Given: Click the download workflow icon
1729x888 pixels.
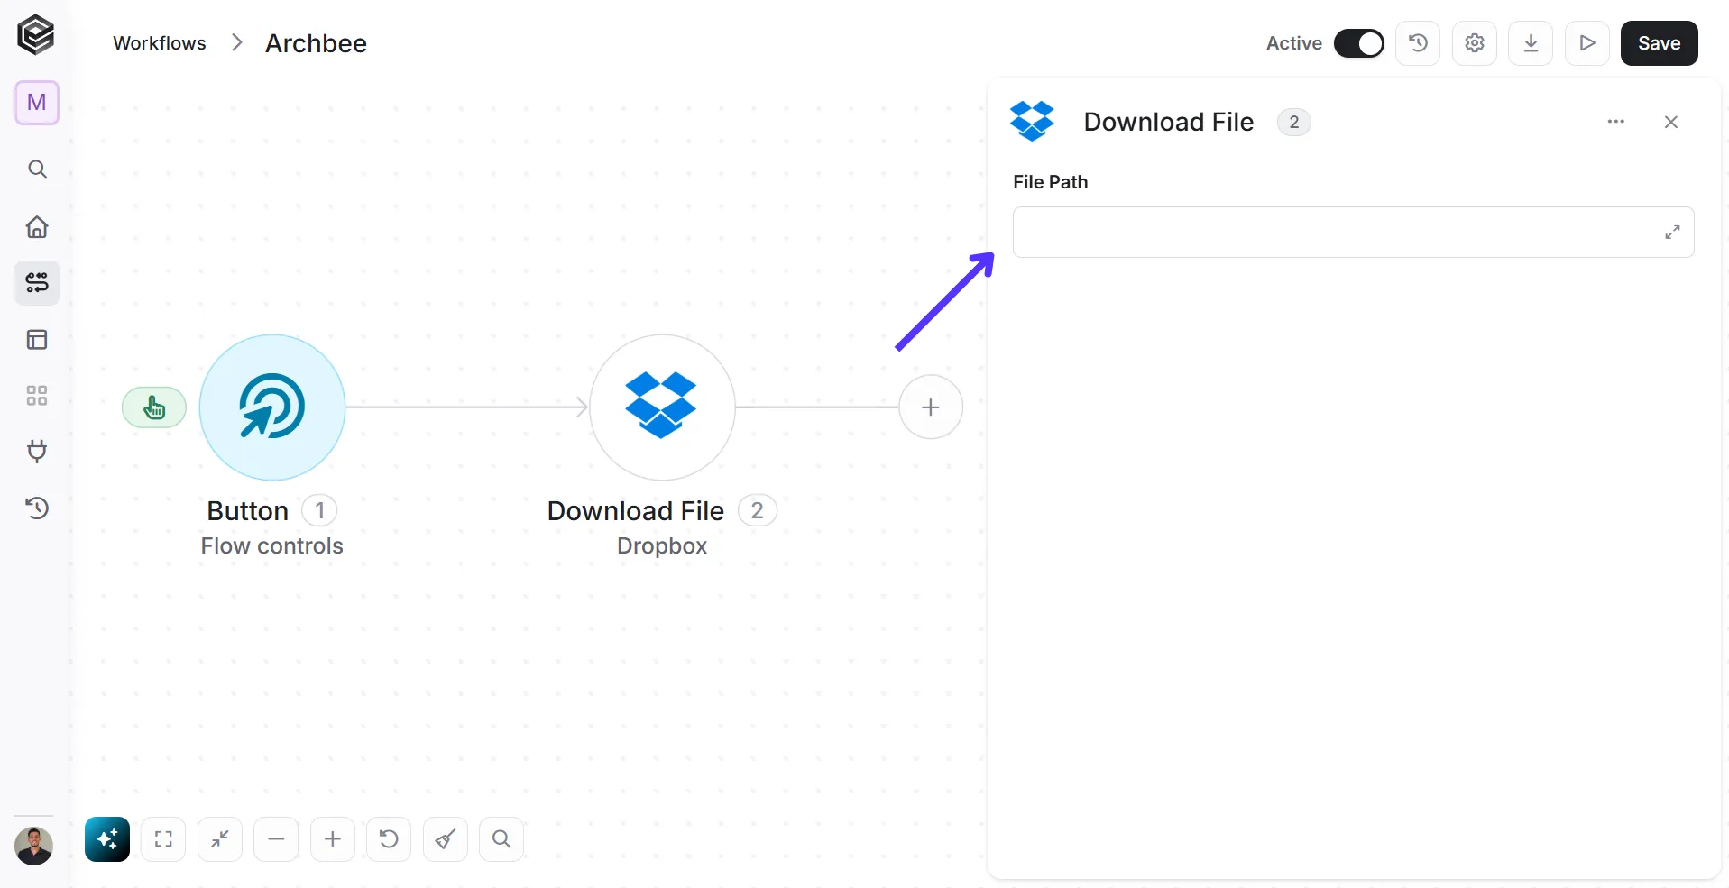Looking at the screenshot, I should pos(1531,43).
